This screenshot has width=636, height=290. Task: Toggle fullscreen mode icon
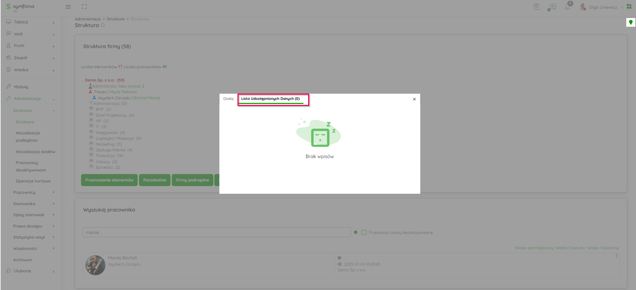pos(84,7)
